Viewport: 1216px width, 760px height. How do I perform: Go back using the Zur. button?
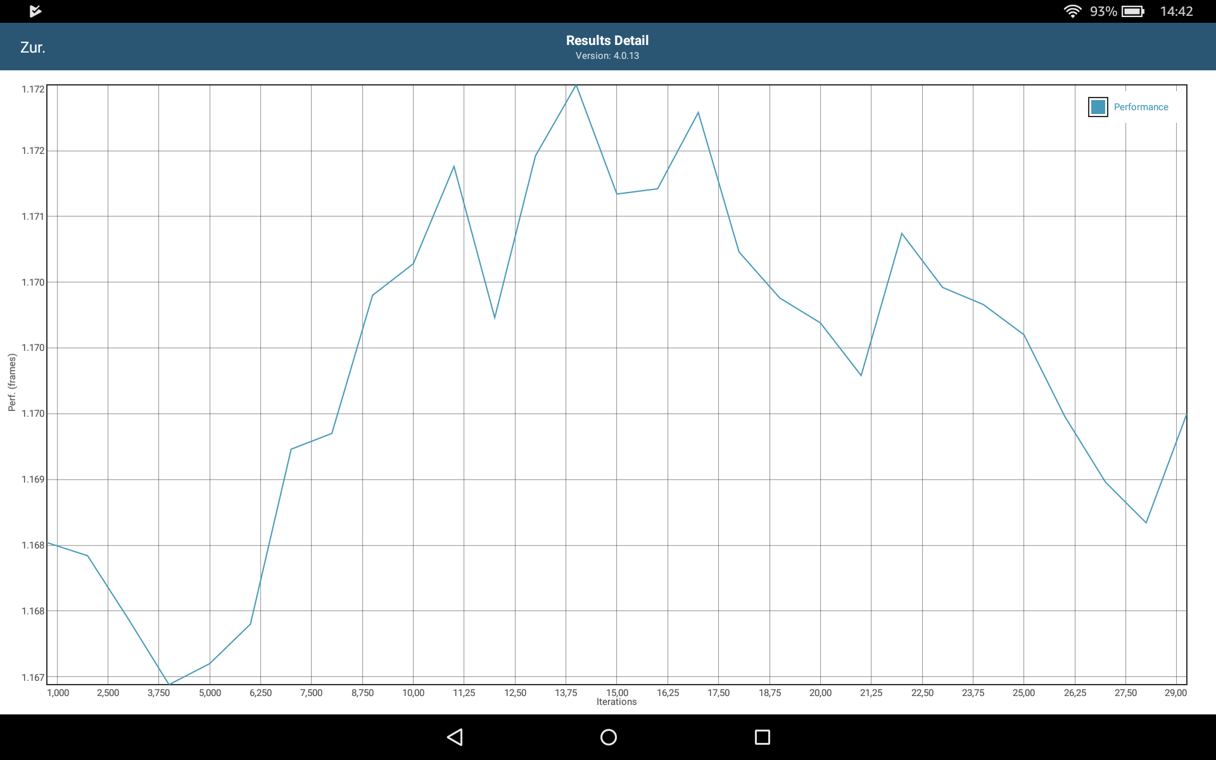coord(33,47)
